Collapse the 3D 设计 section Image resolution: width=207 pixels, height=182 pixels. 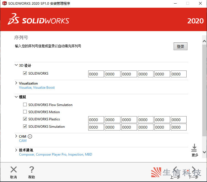click(x=16, y=65)
